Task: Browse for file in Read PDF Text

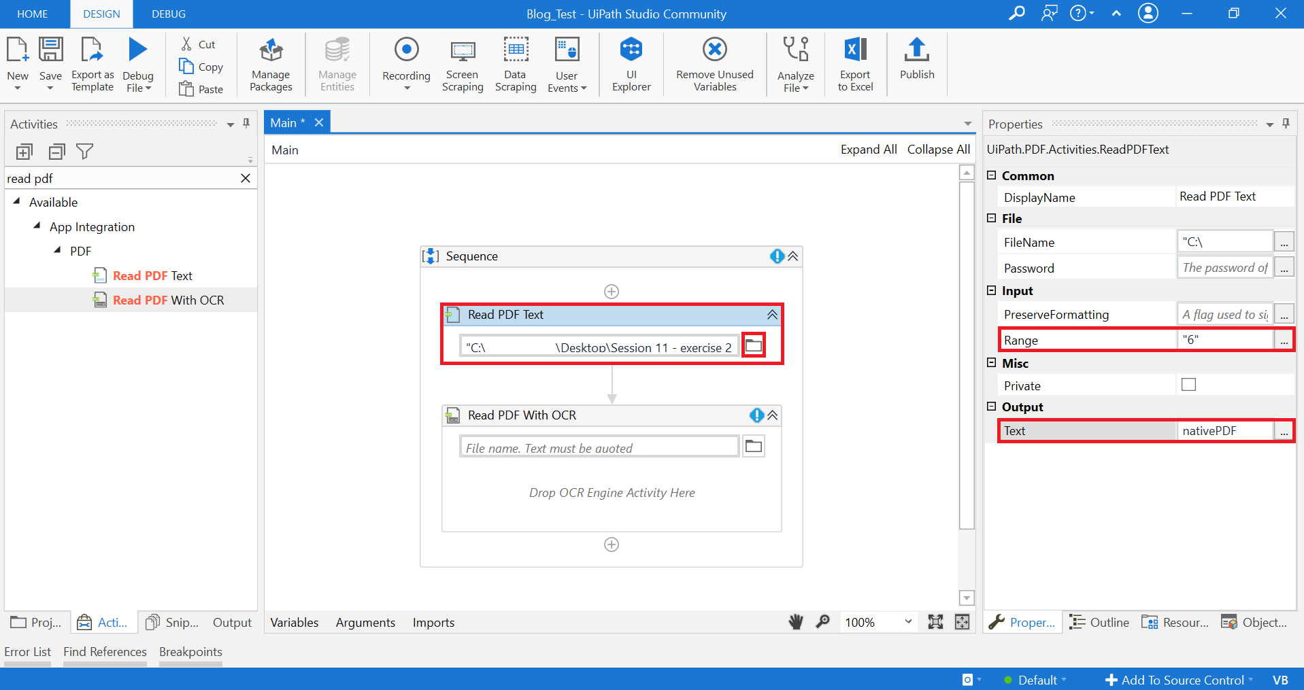Action: (753, 345)
